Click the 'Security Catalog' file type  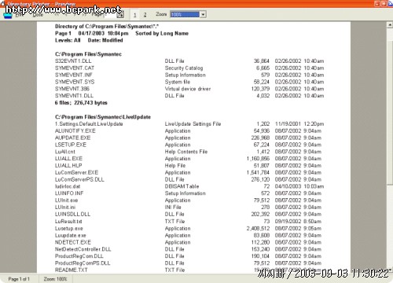pos(184,68)
